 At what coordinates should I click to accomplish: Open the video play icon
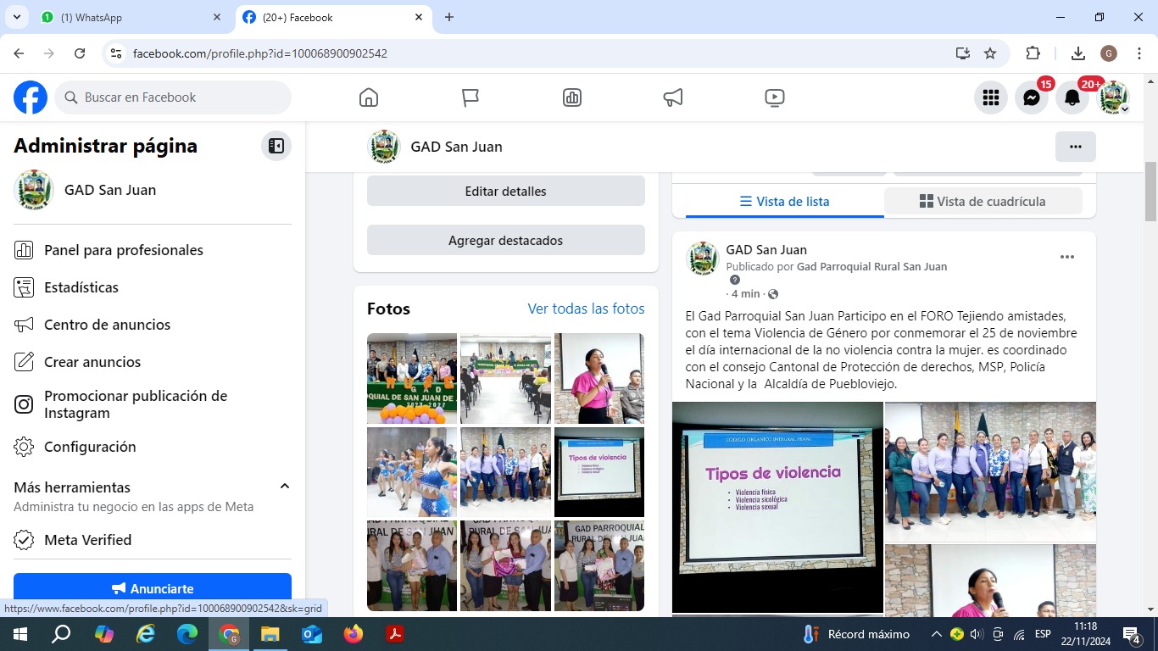774,97
